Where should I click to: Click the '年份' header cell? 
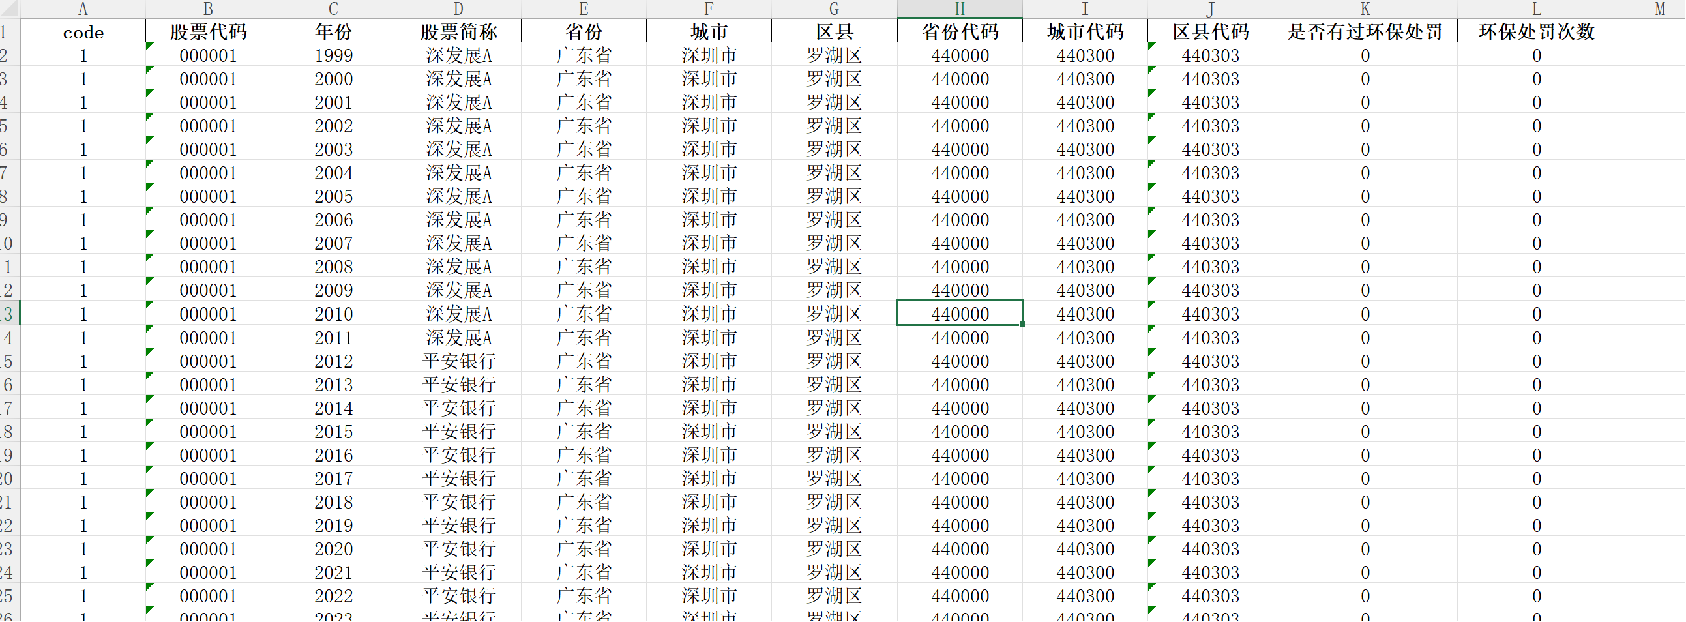point(333,31)
